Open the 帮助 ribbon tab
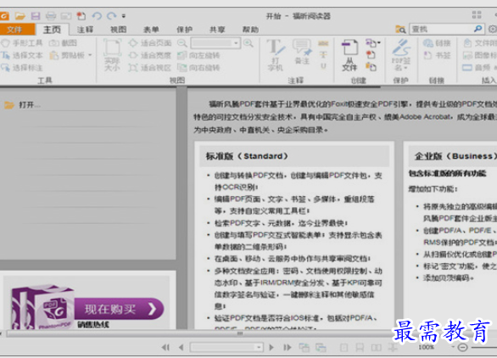This screenshot has height=358, width=497. (x=250, y=30)
